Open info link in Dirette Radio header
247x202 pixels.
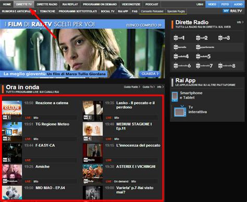pyautogui.click(x=240, y=22)
